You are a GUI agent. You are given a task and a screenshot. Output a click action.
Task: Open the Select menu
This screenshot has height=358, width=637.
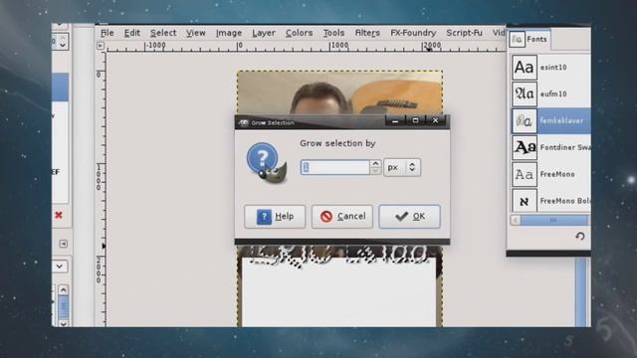point(163,33)
